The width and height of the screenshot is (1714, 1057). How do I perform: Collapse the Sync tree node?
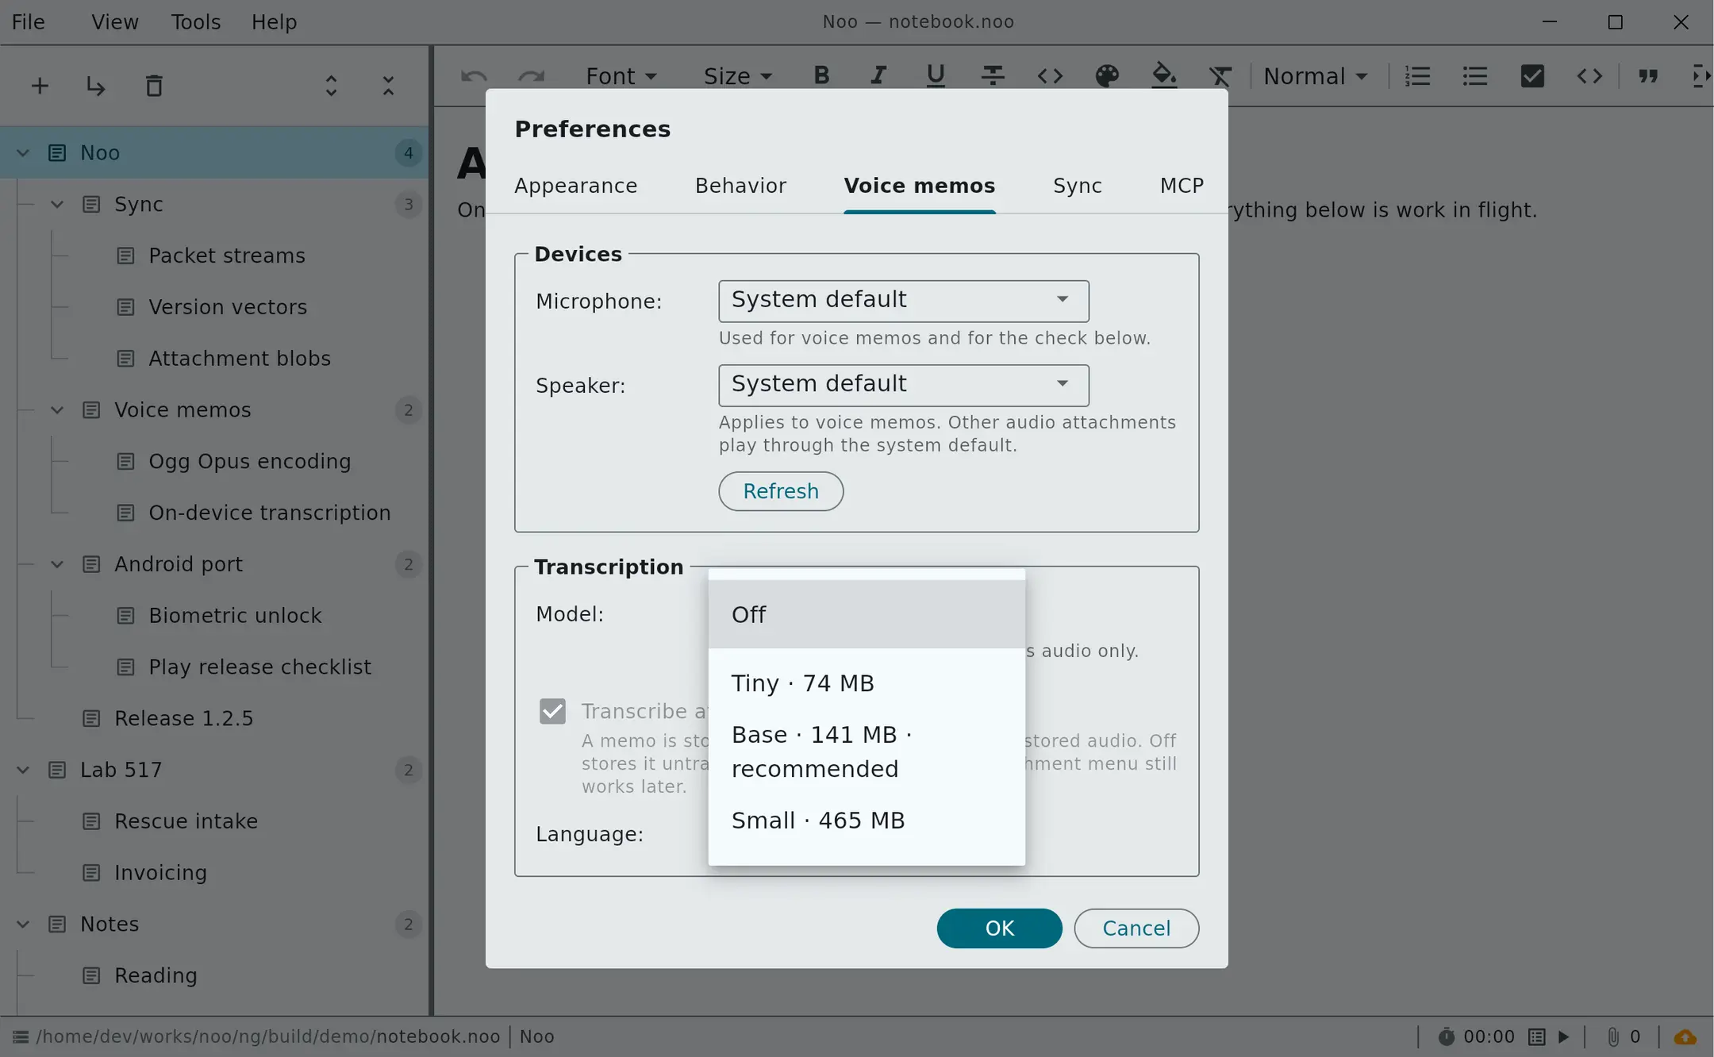pyautogui.click(x=57, y=204)
